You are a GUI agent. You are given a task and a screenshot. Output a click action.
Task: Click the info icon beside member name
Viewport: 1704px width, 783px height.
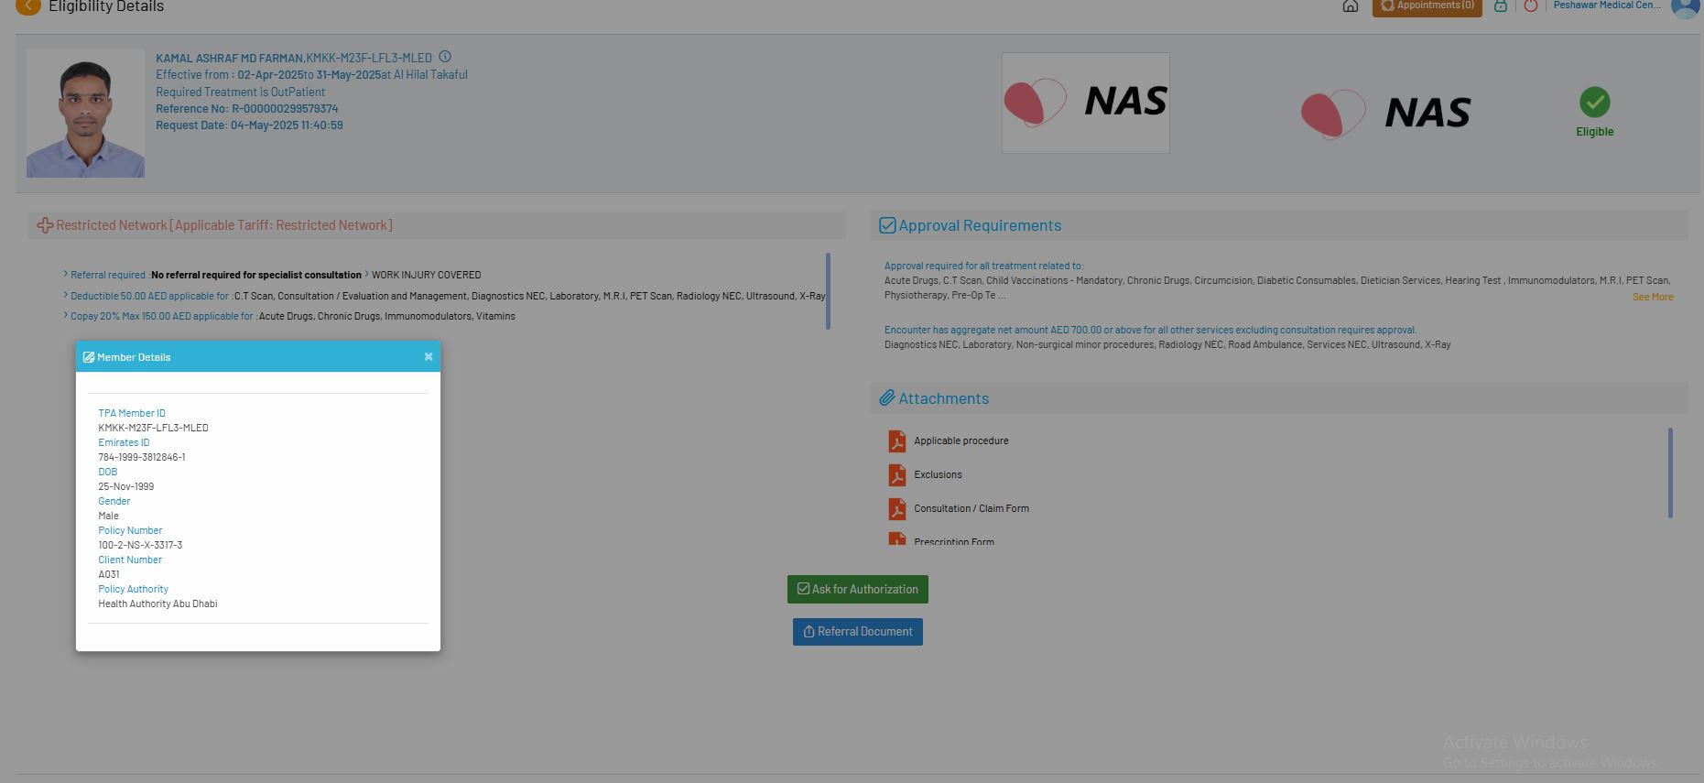[x=445, y=57]
